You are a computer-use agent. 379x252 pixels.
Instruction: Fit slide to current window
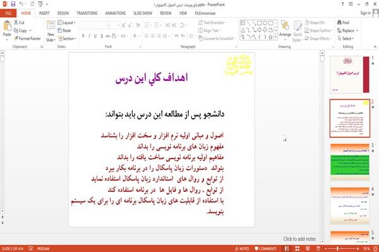pos(375,249)
